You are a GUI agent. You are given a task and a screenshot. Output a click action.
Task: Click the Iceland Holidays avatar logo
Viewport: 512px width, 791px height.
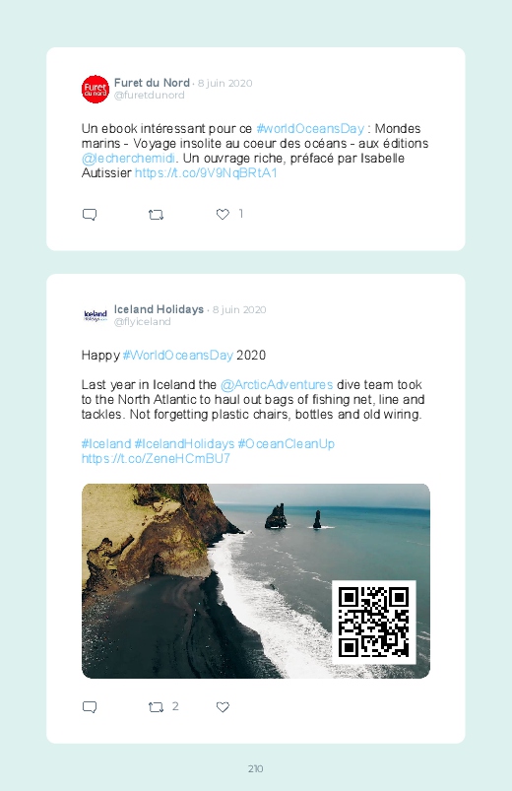[x=96, y=316]
